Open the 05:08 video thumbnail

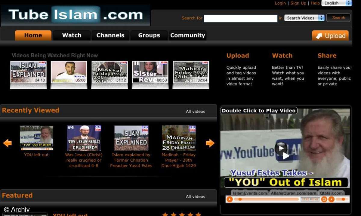pyautogui.click(x=69, y=72)
